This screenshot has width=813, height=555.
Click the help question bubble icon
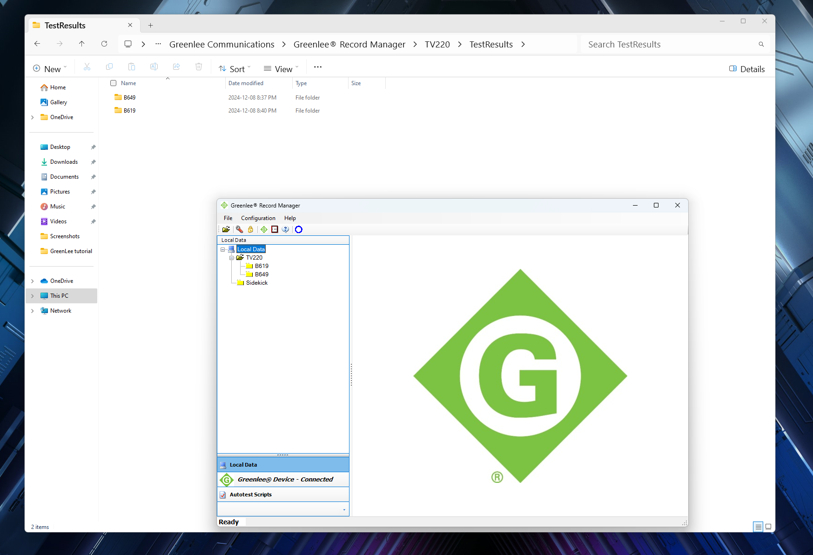click(x=286, y=229)
